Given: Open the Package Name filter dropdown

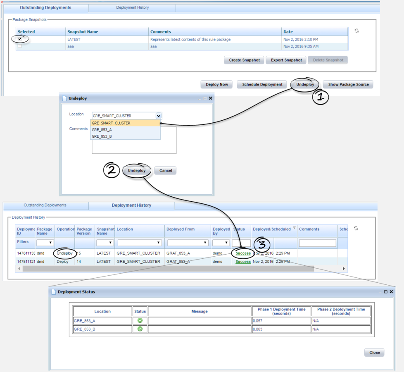Looking at the screenshot, I should (45, 243).
